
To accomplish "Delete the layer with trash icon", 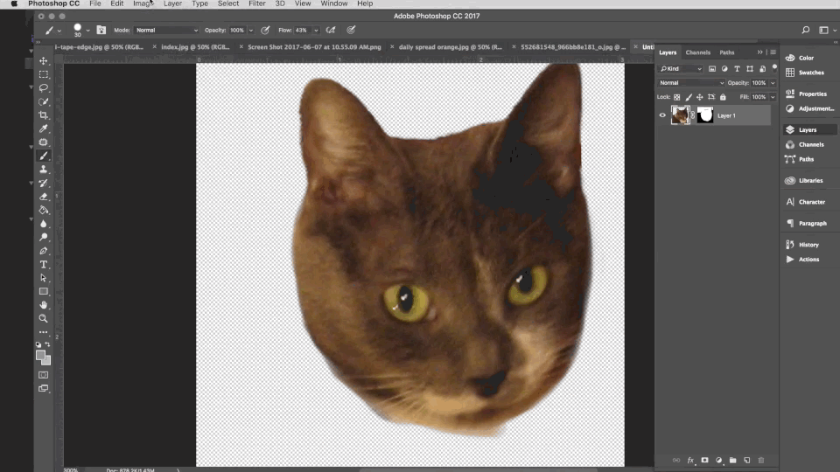I will tap(761, 461).
